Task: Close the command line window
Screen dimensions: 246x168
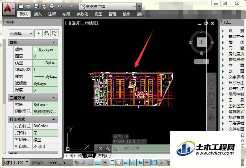Action: pos(101,148)
